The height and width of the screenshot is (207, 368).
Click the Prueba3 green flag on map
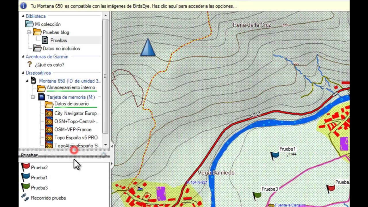coord(256,196)
